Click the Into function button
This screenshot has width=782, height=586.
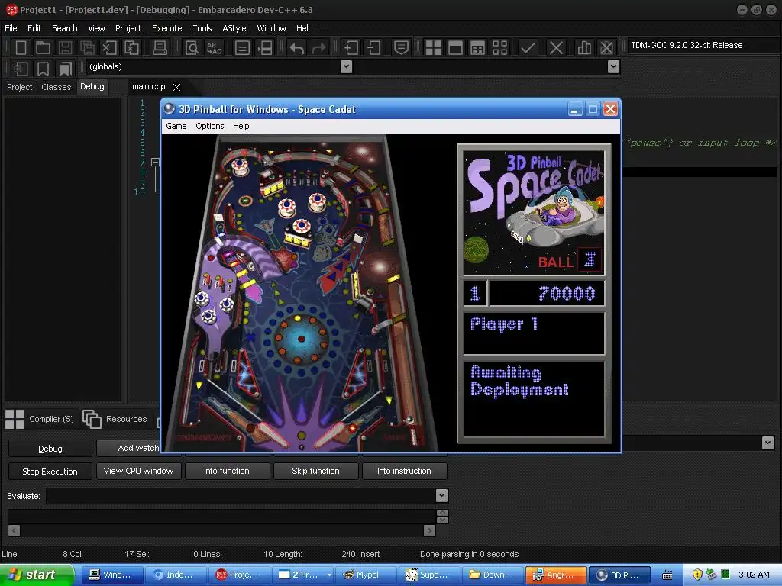coord(227,471)
